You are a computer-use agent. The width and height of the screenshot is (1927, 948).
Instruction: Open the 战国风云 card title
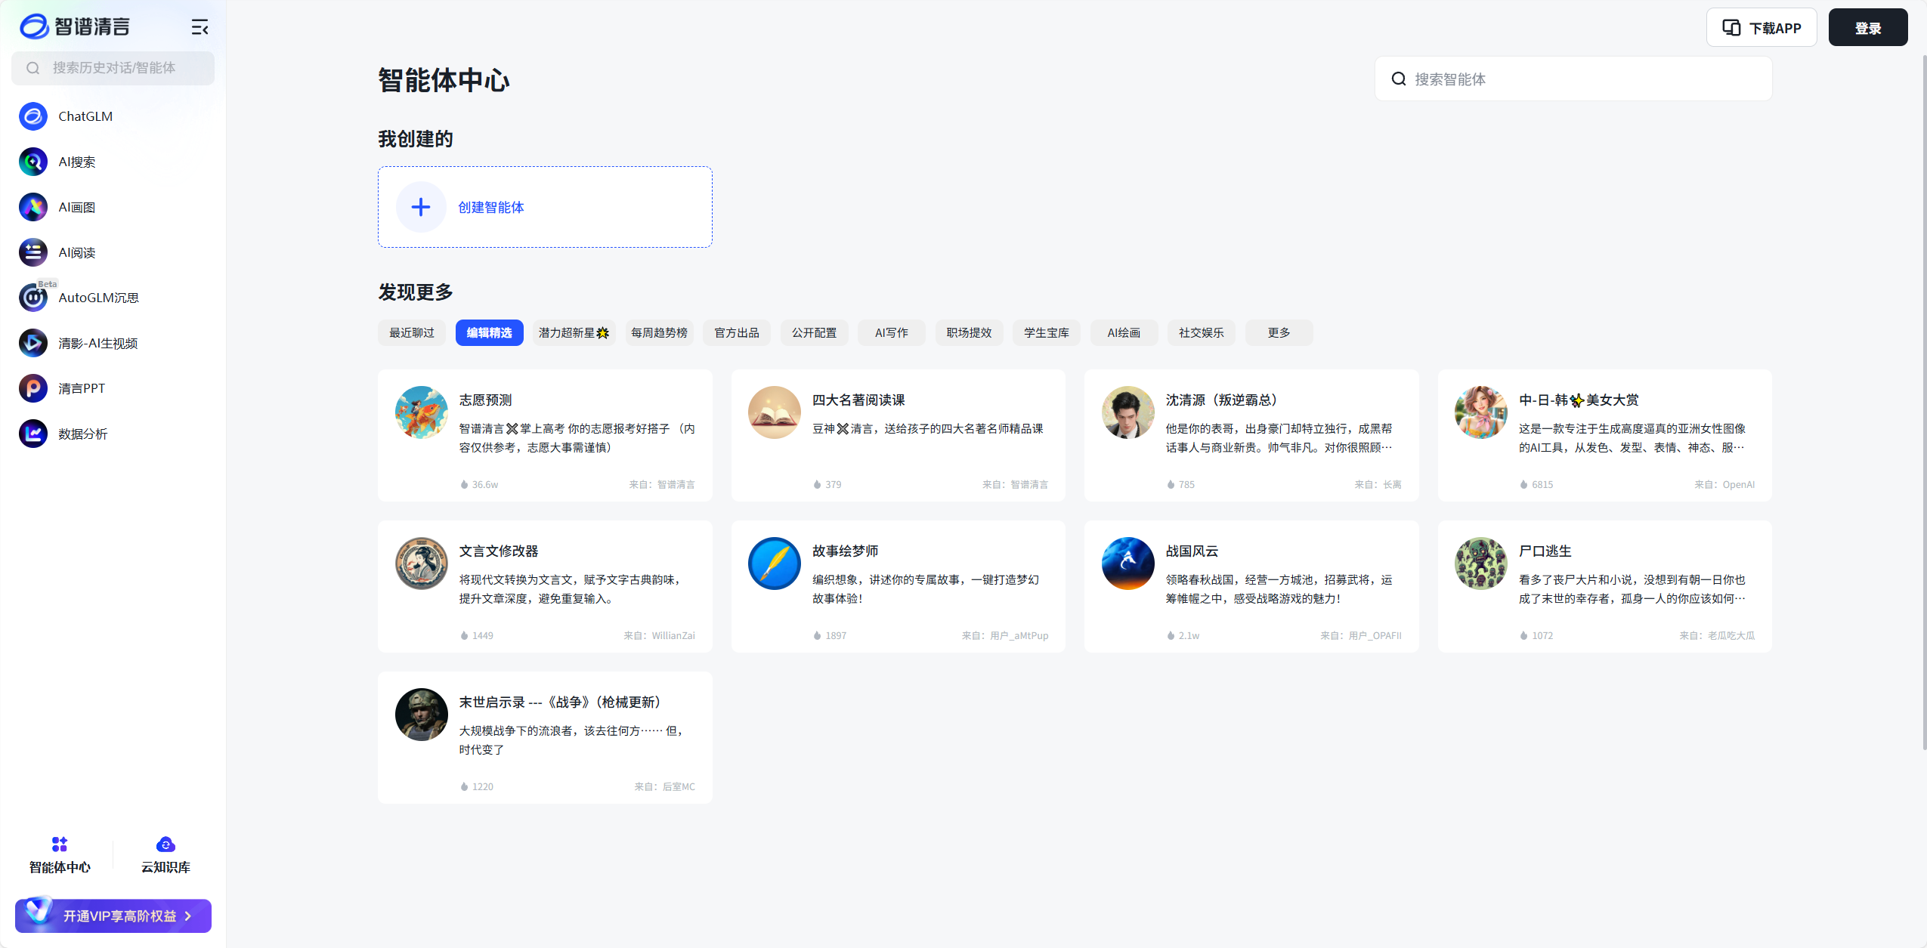click(x=1192, y=551)
